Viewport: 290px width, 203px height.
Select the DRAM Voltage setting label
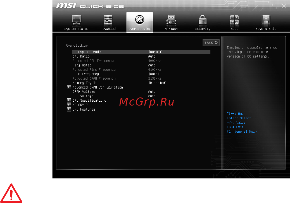point(84,92)
